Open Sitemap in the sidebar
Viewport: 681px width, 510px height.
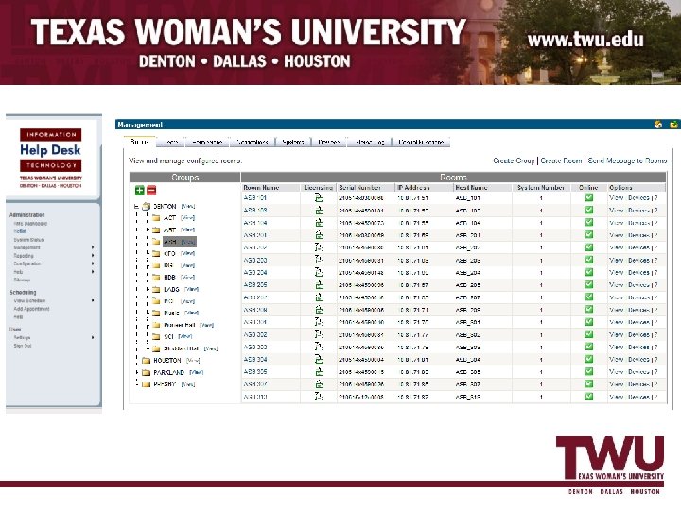point(22,280)
